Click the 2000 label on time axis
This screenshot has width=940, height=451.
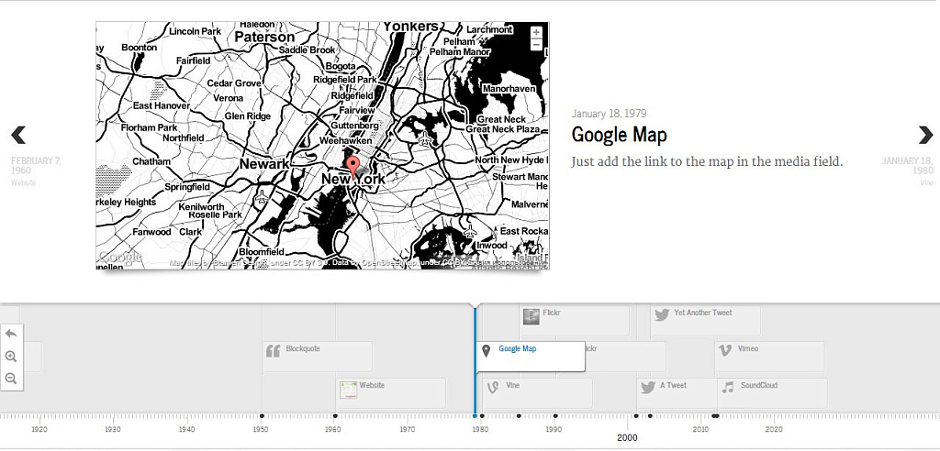click(x=627, y=438)
